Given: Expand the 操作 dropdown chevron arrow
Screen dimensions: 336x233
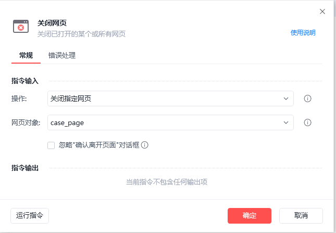Looking at the screenshot, I should tap(286, 99).
